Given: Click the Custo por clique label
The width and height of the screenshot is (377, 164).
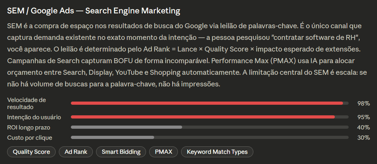Looking at the screenshot, I should click(29, 138).
